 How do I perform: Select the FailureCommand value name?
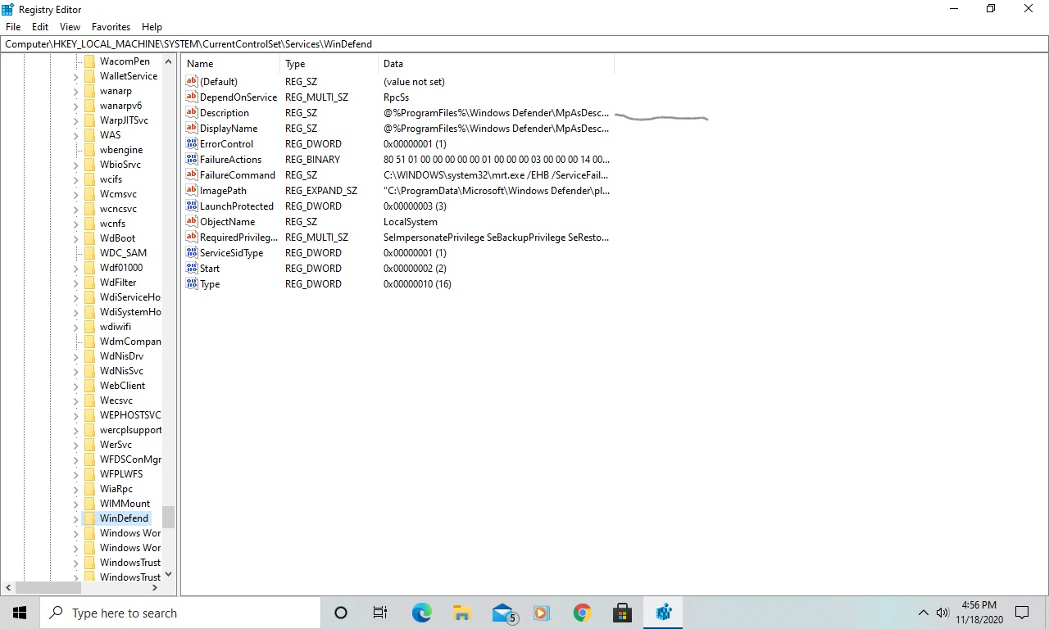click(x=238, y=175)
